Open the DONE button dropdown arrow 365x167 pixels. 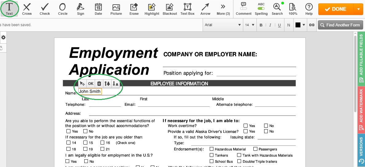point(358,9)
